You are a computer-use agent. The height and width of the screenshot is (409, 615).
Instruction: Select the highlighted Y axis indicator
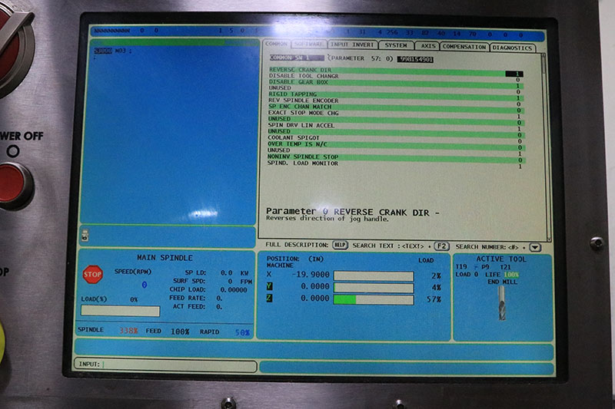point(268,287)
